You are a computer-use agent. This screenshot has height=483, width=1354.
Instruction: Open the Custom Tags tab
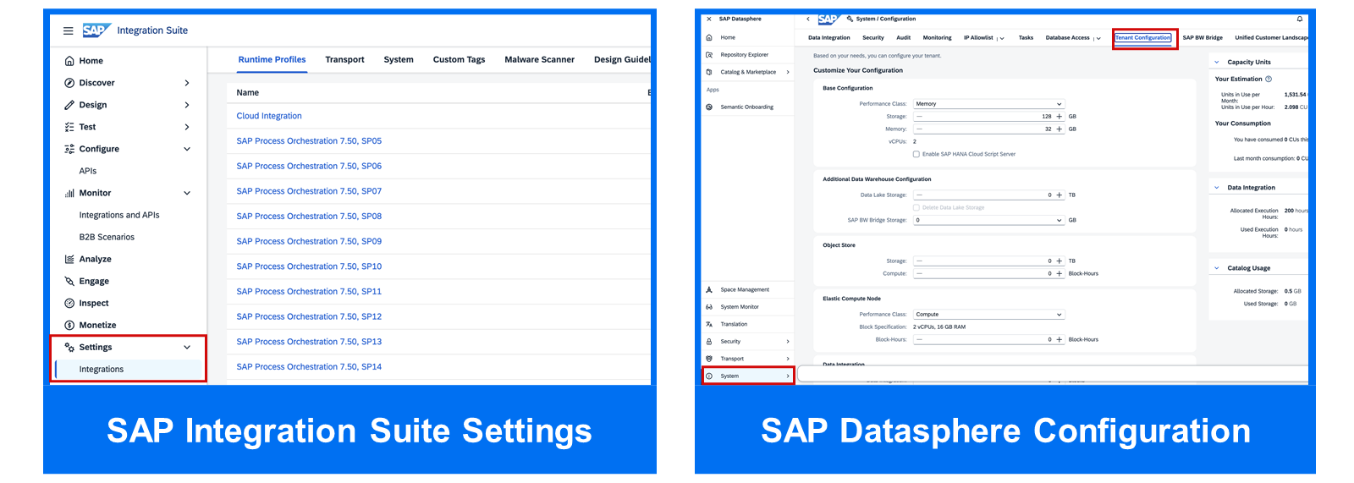459,59
